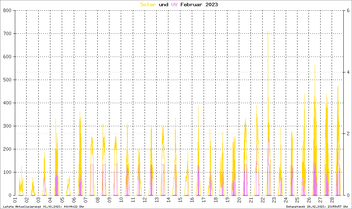352x209 pixels.
Task: Click day 28 on the x-axis
Action: [x=333, y=200]
